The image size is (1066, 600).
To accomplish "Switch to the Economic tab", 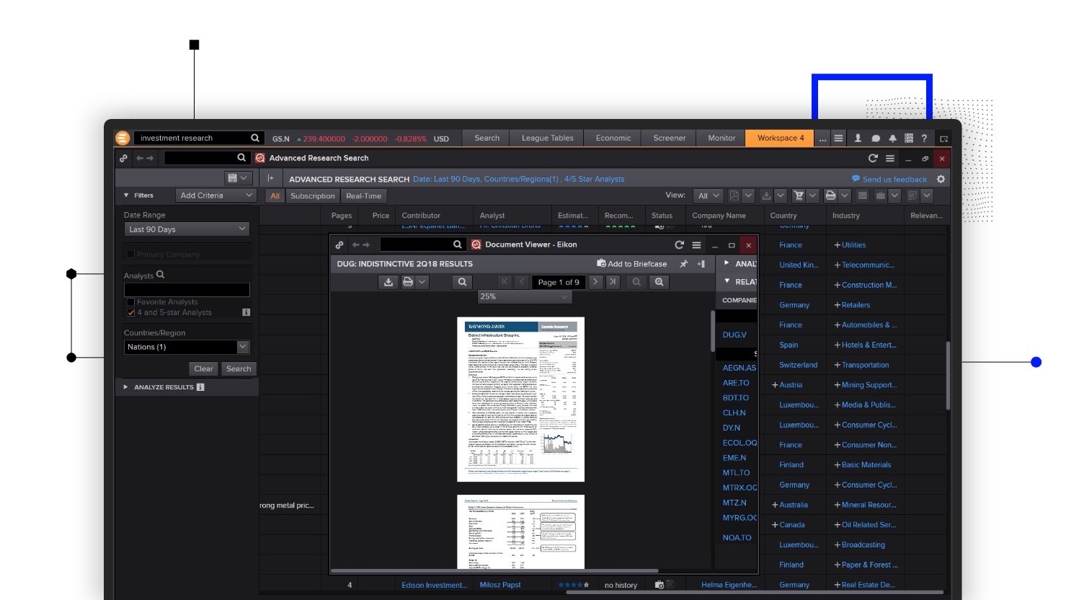I will point(613,138).
